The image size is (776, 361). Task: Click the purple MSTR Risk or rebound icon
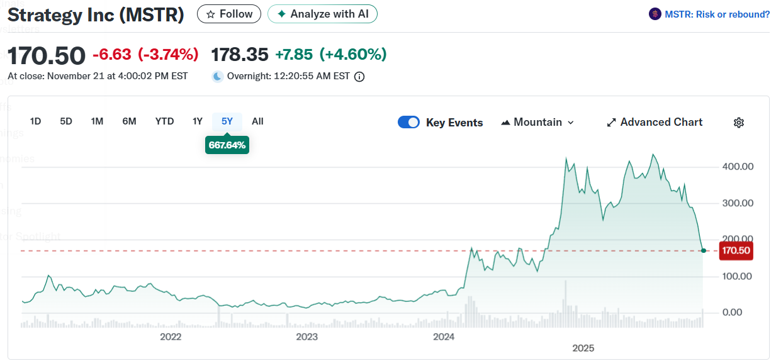[655, 14]
